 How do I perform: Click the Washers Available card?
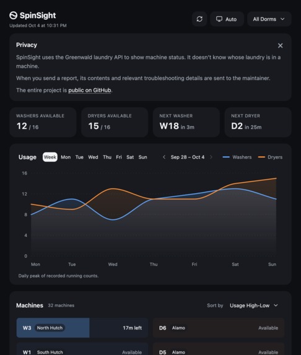[43, 122]
